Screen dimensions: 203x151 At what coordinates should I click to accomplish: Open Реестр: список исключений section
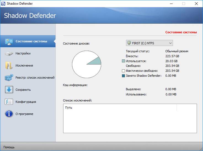tap(28, 78)
